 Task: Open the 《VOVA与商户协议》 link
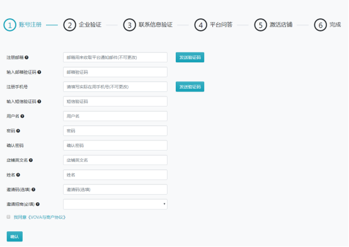(47, 217)
